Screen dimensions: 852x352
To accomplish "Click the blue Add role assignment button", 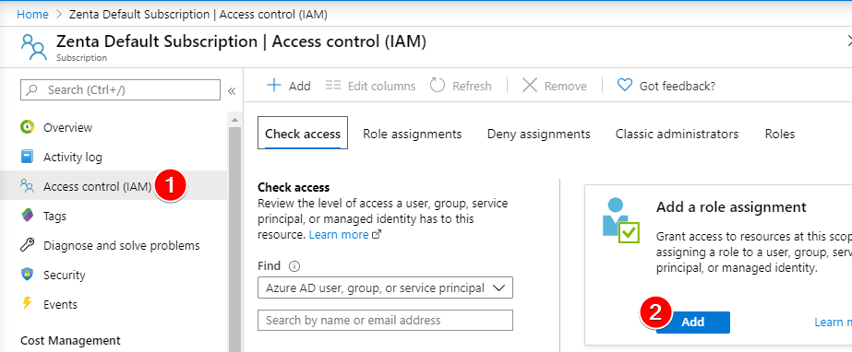I will [693, 323].
